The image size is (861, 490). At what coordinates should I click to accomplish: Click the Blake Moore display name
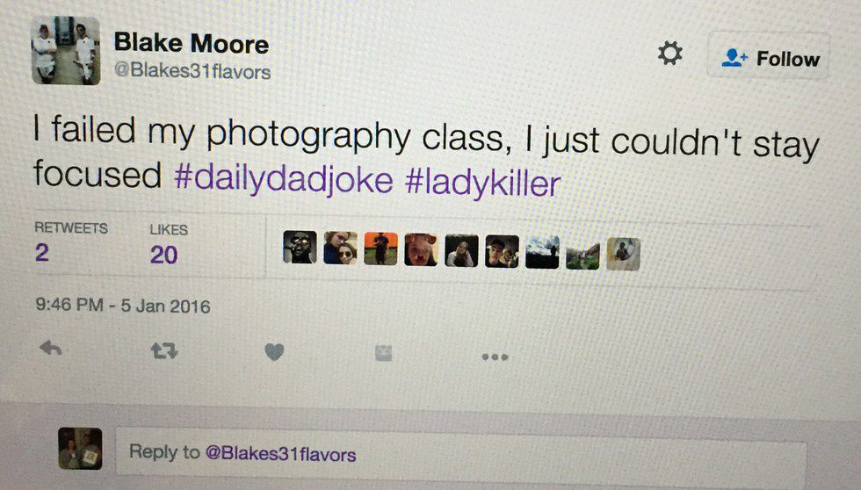click(x=192, y=43)
